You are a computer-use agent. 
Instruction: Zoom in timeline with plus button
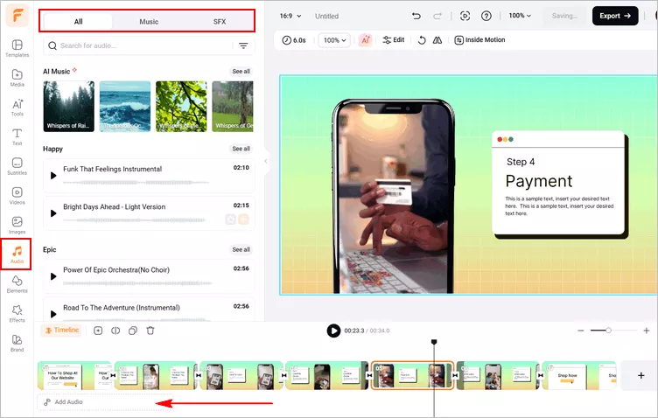(647, 331)
